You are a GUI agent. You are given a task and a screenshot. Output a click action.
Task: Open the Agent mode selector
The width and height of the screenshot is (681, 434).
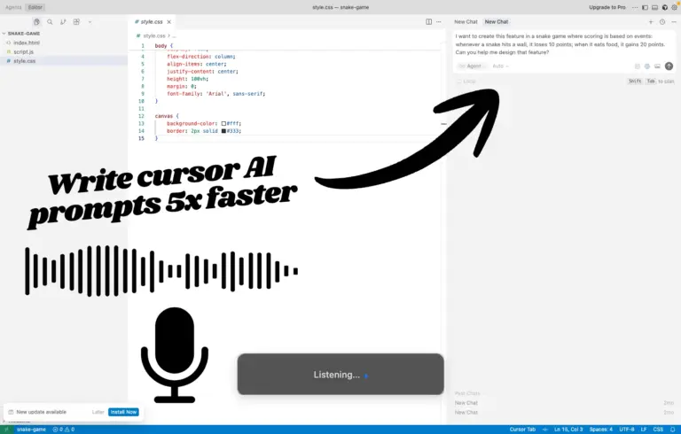[x=471, y=66]
